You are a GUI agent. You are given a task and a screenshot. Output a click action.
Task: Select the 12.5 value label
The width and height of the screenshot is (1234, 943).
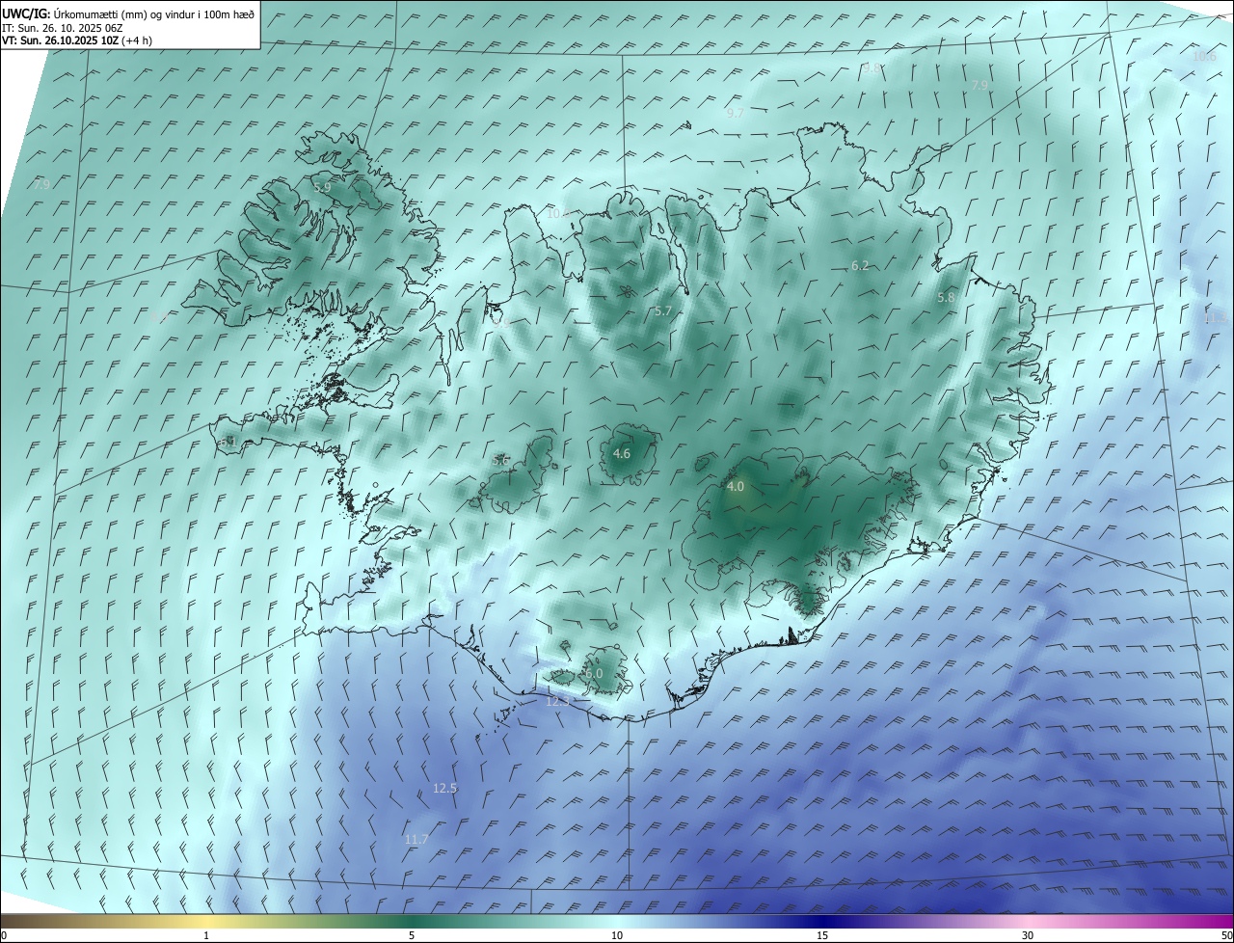click(444, 788)
